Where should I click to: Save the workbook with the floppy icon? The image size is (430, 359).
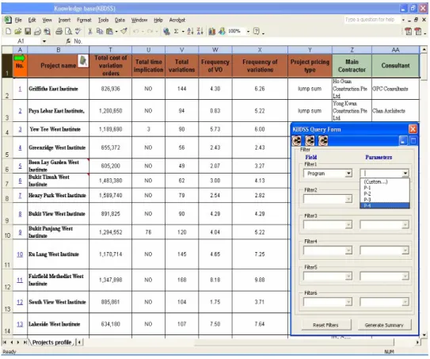(x=28, y=31)
